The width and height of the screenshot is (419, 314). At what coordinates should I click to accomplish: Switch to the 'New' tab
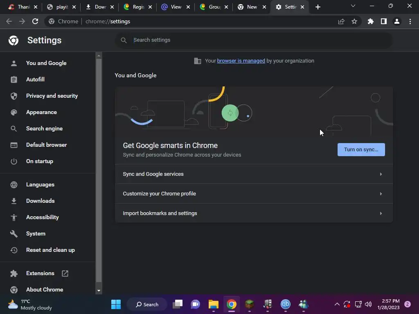pyautogui.click(x=252, y=7)
